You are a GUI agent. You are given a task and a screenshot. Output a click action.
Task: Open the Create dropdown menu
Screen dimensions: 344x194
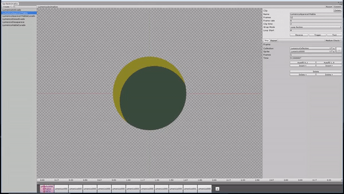pyautogui.click(x=6, y=6)
